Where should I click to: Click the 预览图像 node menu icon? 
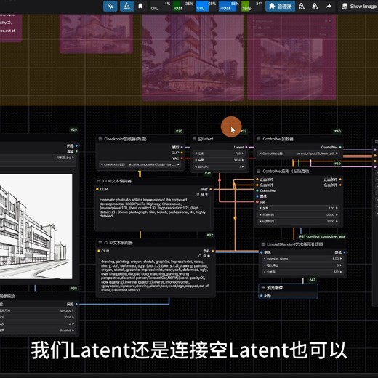(x=263, y=288)
